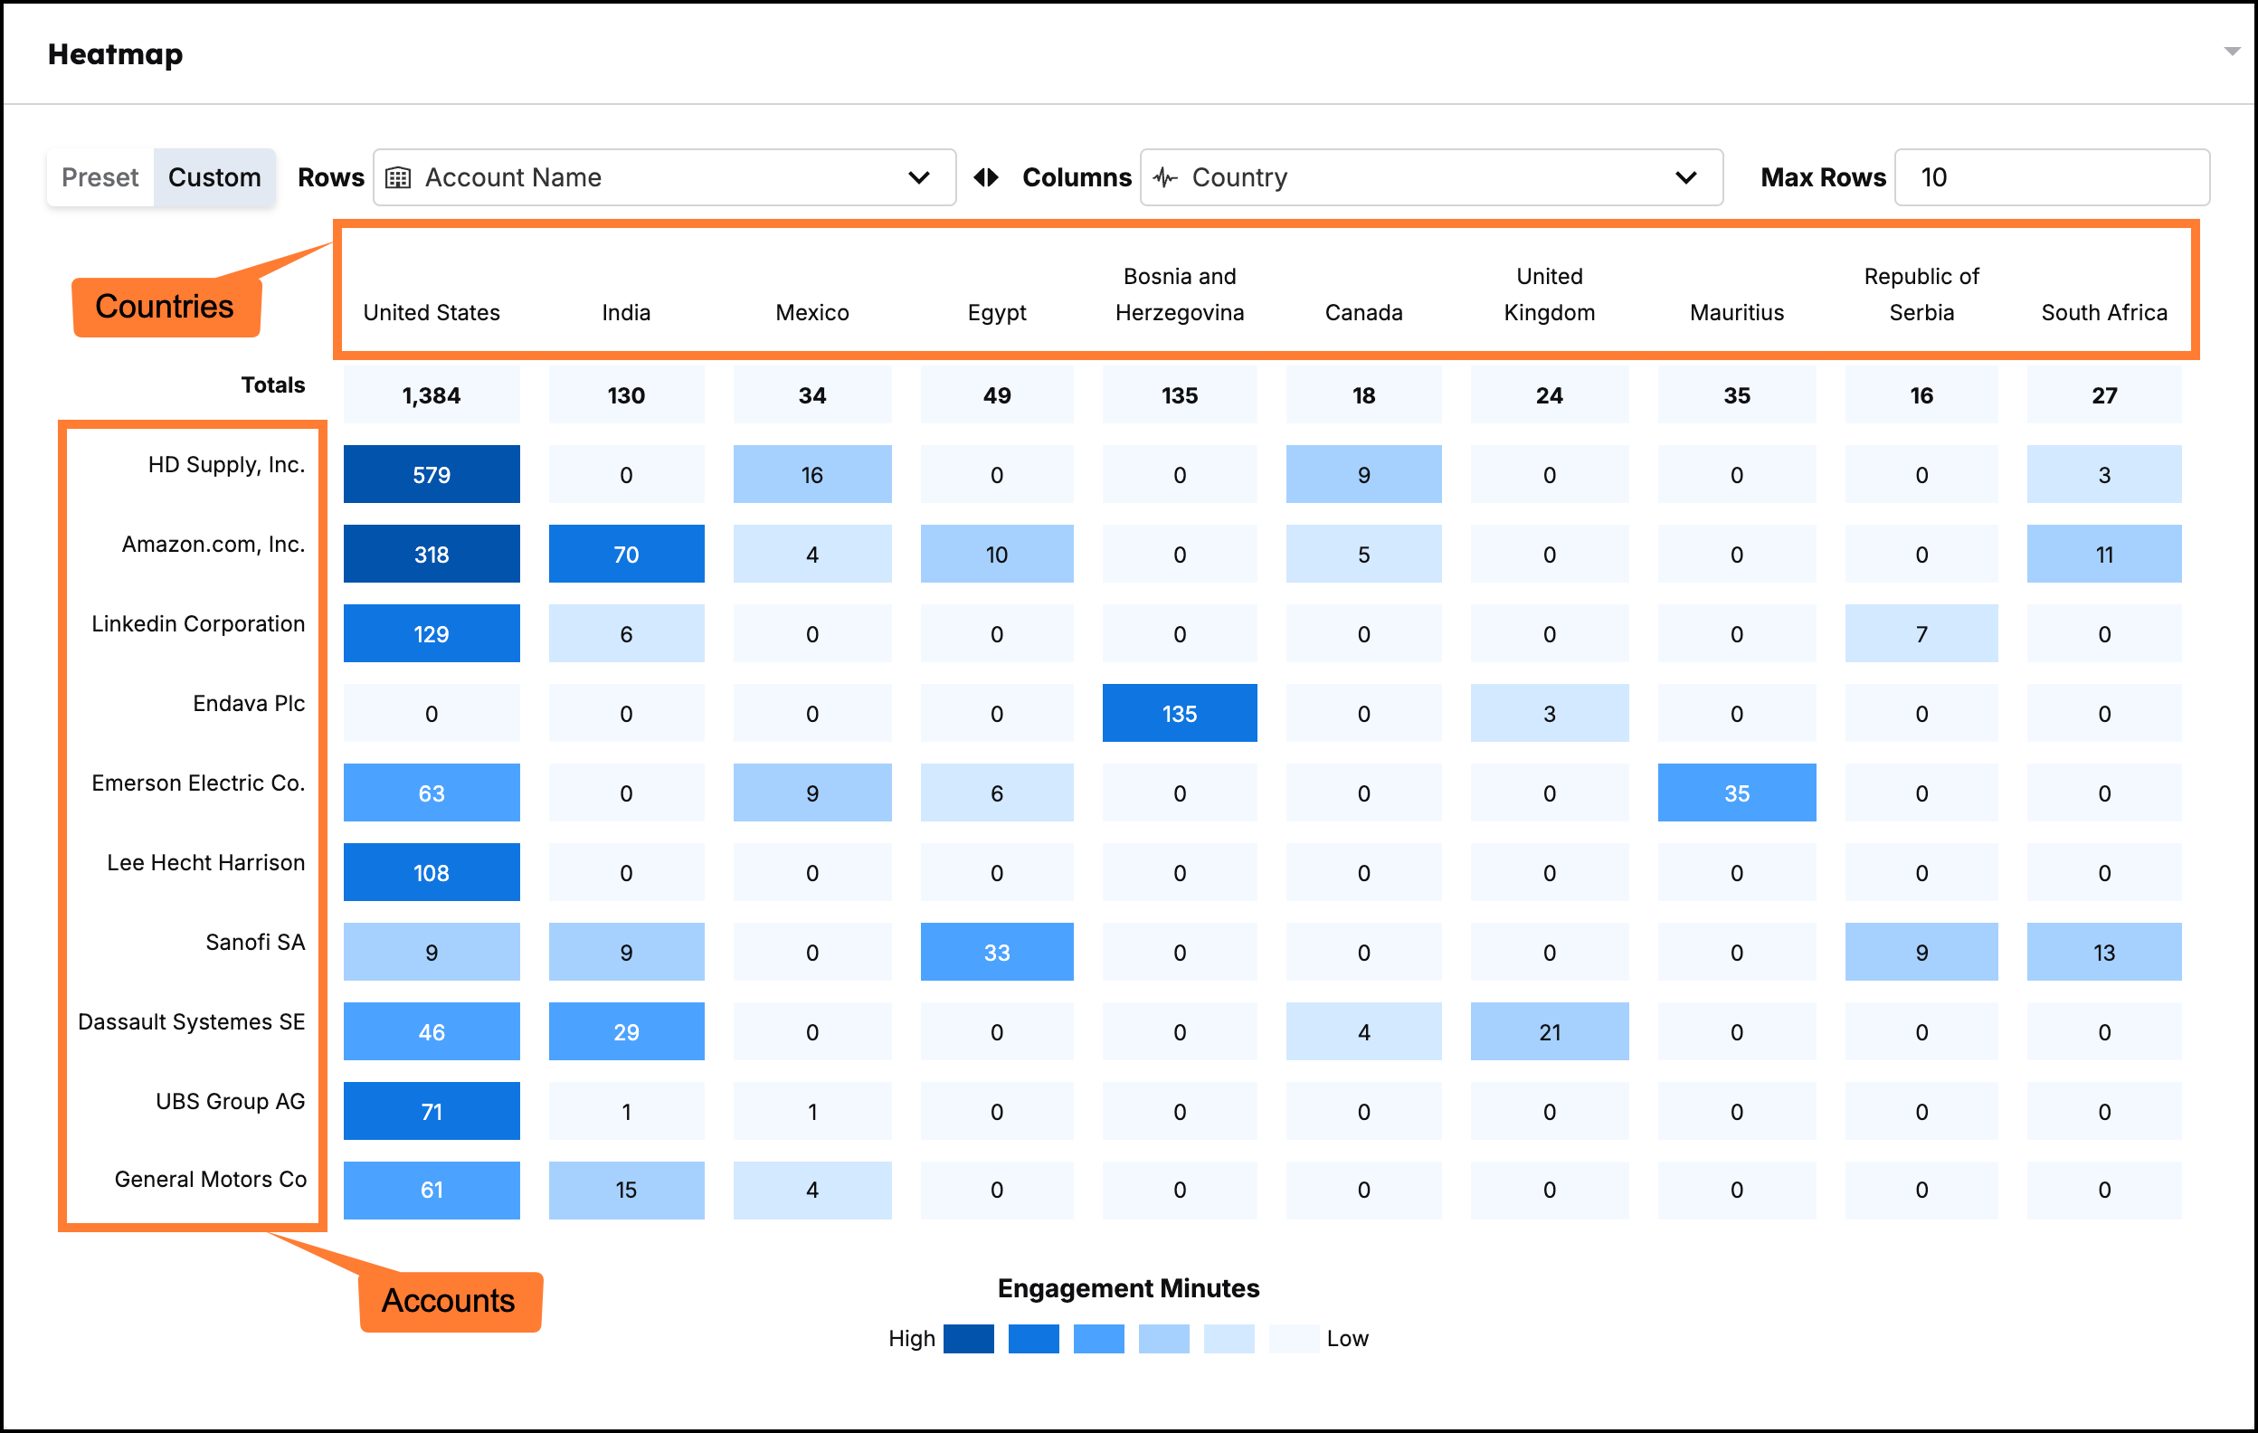Image resolution: width=2258 pixels, height=1433 pixels.
Task: Click the Sanofi SA row label
Action: (x=256, y=943)
